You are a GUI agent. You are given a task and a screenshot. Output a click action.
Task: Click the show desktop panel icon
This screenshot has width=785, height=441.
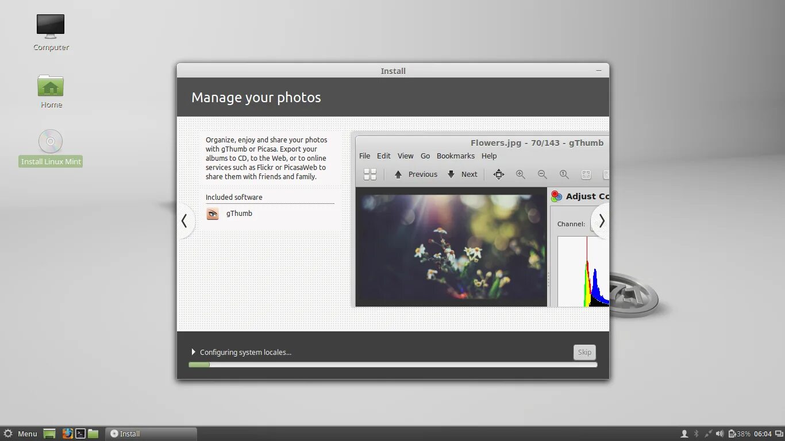(x=49, y=434)
